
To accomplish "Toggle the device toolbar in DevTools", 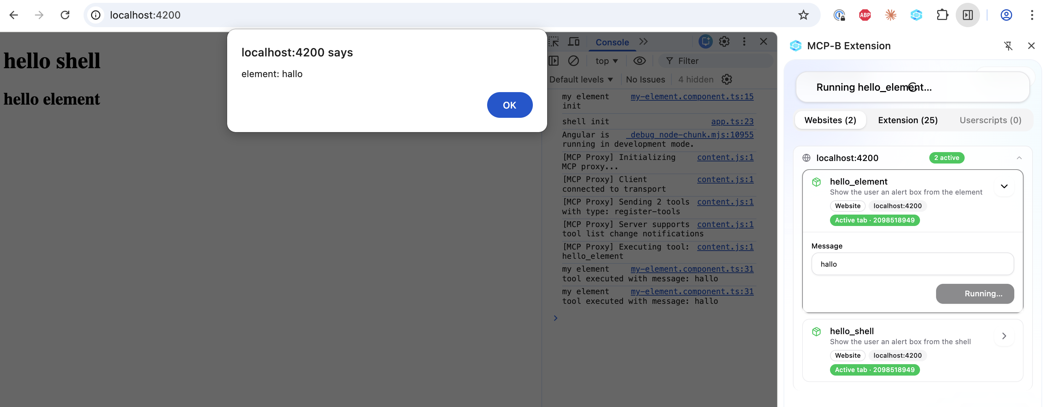I will coord(574,41).
